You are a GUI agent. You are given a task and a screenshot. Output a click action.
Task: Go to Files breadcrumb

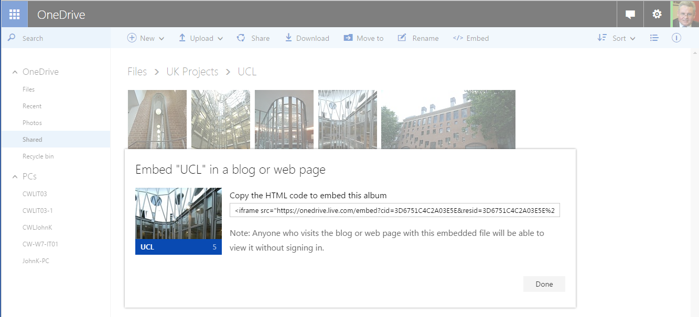tap(137, 72)
